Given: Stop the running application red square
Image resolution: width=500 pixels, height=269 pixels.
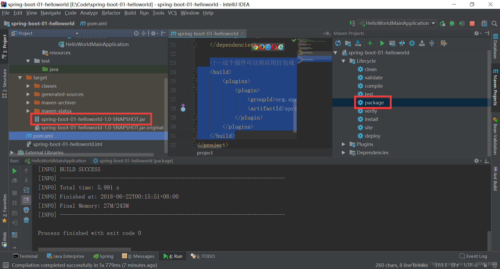Looking at the screenshot, I should (x=472, y=24).
